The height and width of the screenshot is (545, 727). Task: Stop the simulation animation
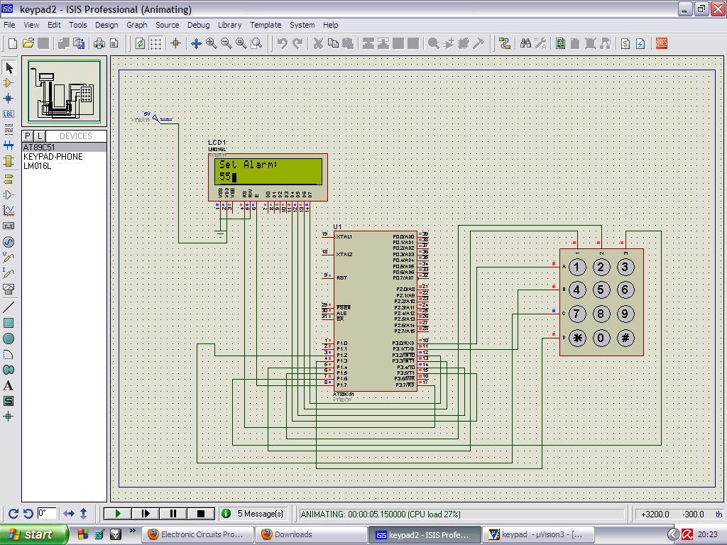click(200, 513)
